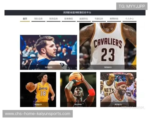Click the 球员姓名5 caption label
This screenshot has height=120, width=150.
[x=108, y=67]
